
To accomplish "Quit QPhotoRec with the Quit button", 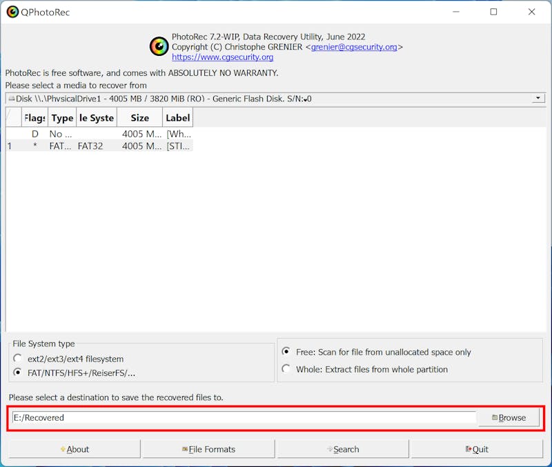I will click(x=477, y=449).
